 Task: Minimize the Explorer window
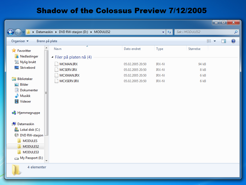tap(216, 23)
